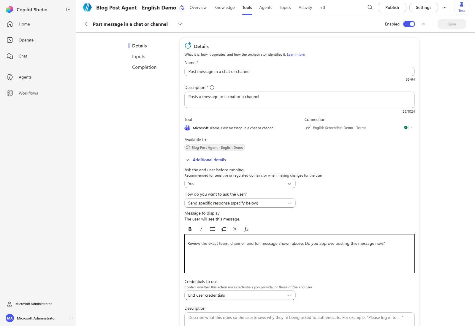Open the more options beside the Settings button

click(x=444, y=7)
